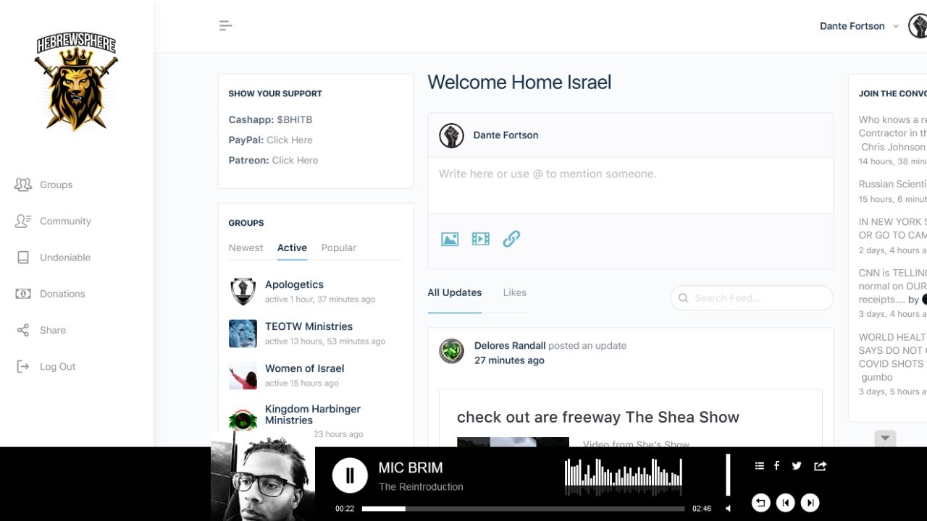Click the Dante Fortson name in header
The width and height of the screenshot is (927, 521).
(852, 26)
